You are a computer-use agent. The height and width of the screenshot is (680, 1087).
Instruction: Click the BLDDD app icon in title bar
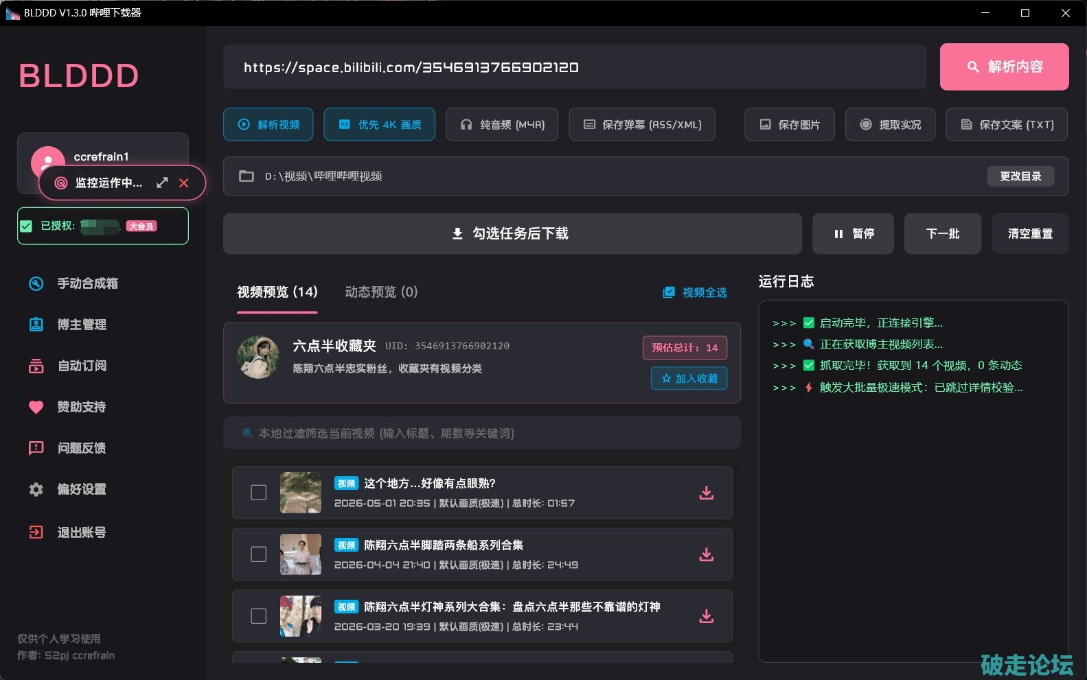pyautogui.click(x=12, y=13)
